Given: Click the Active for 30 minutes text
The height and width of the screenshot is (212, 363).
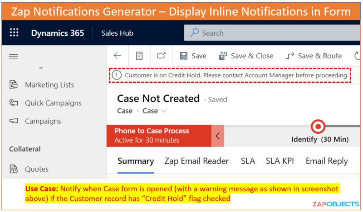Looking at the screenshot, I should tap(147, 140).
